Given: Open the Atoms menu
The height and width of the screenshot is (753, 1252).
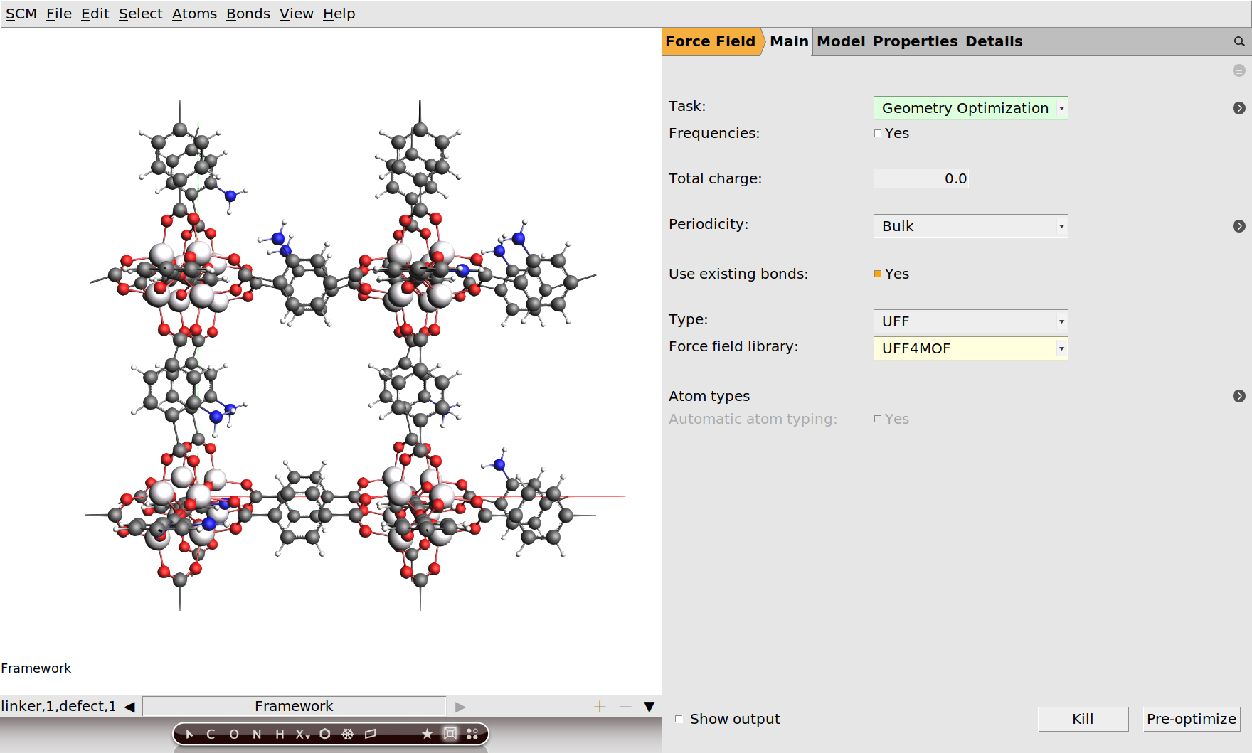Looking at the screenshot, I should click(194, 13).
